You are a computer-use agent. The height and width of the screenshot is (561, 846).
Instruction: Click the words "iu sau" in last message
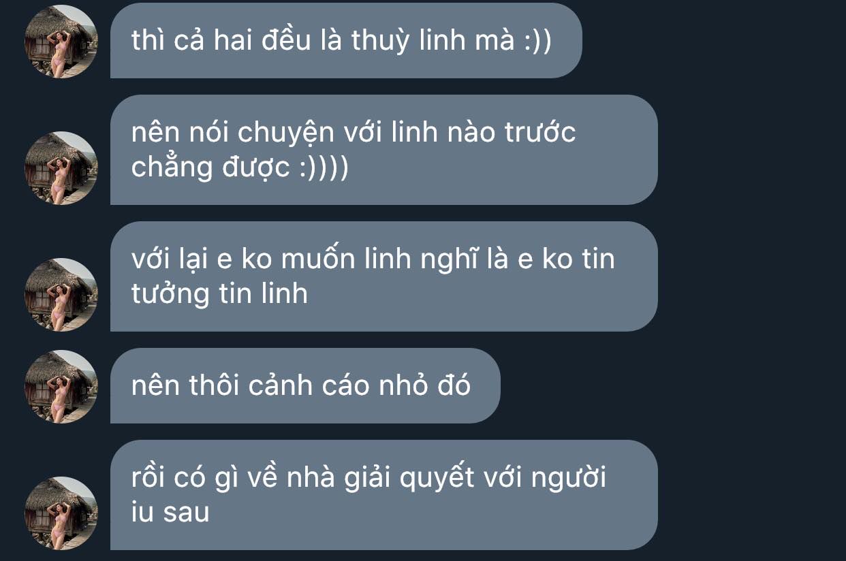pyautogui.click(x=170, y=513)
